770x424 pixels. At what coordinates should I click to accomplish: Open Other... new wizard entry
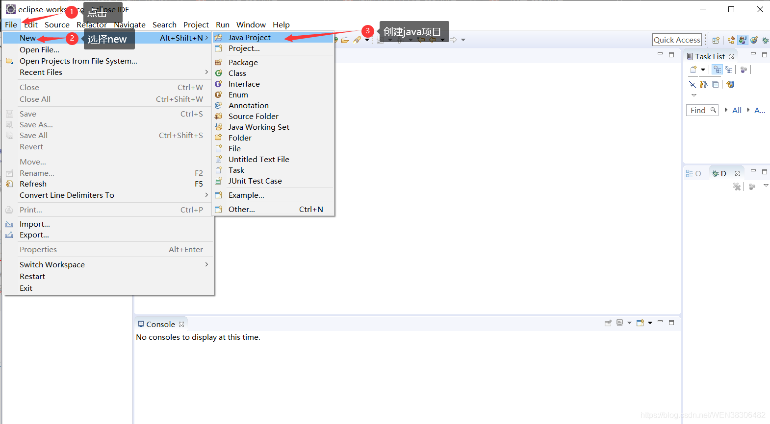[273, 209]
